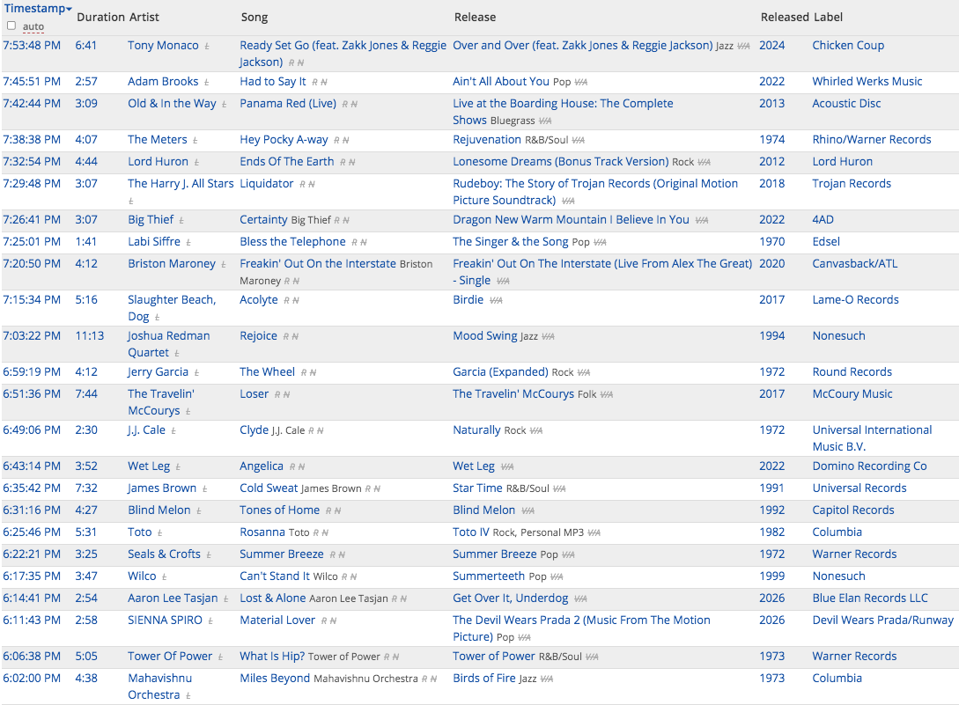Open the label link Nonesuch for Summerteeth
Image resolution: width=959 pixels, height=705 pixels.
[x=838, y=576]
